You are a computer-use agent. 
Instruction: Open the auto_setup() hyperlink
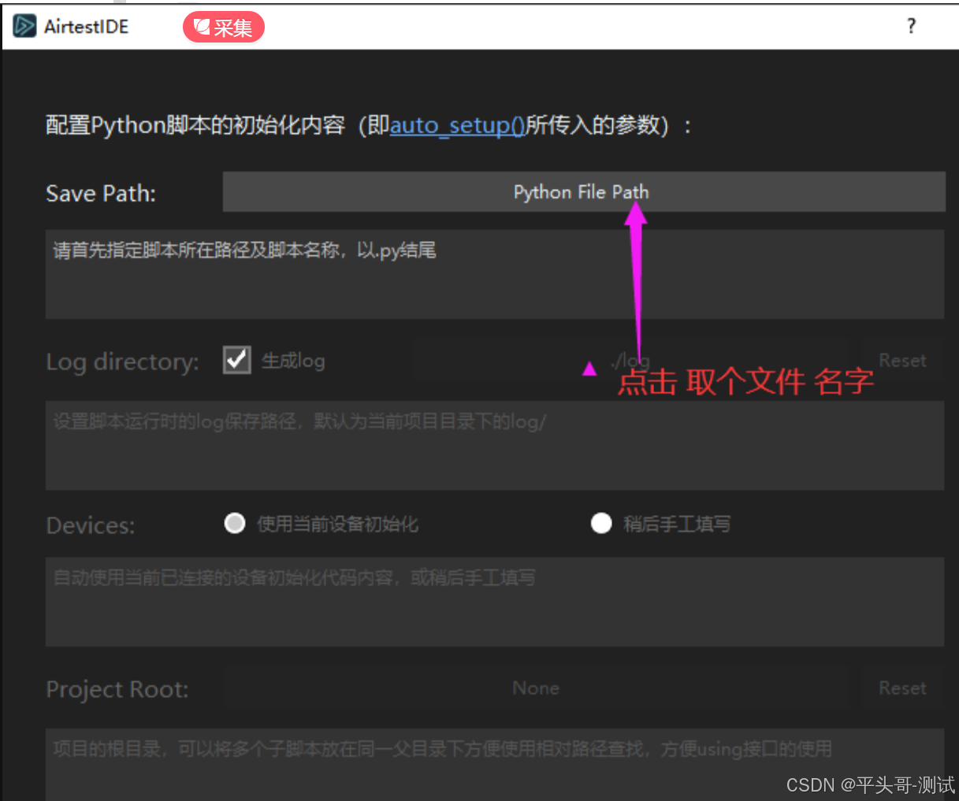(457, 125)
